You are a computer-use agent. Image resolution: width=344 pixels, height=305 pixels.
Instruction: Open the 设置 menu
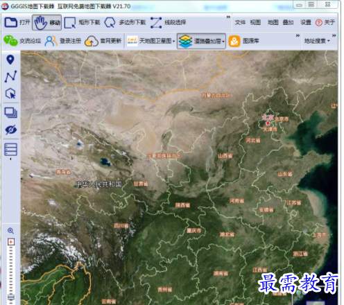tap(306, 22)
